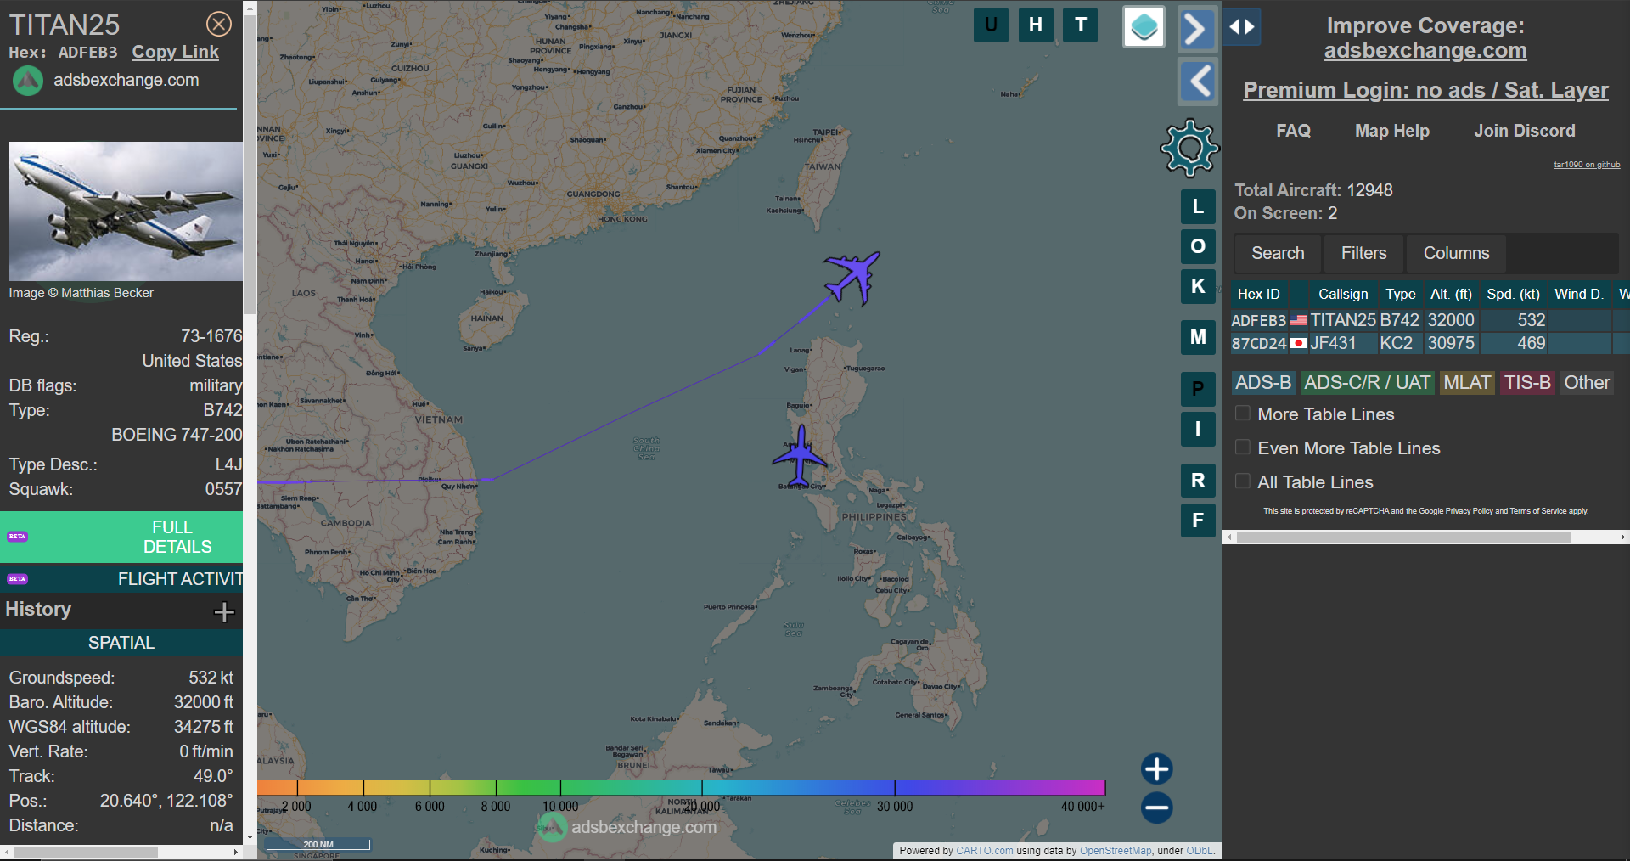Screen dimensions: 1630x861
Task: Open Premium Login link
Action: [1425, 90]
